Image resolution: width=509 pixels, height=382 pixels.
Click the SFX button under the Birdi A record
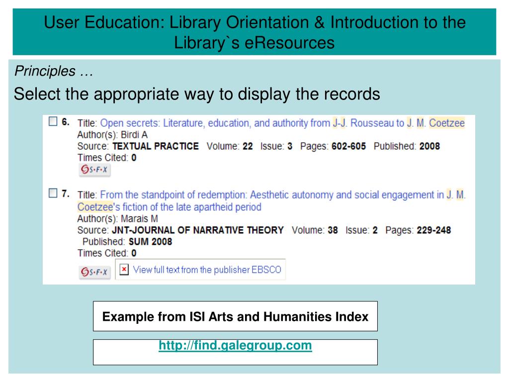click(94, 170)
